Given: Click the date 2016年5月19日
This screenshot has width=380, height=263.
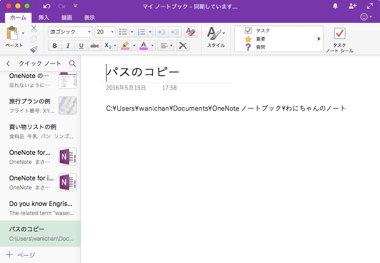Looking at the screenshot, I should click(126, 88).
